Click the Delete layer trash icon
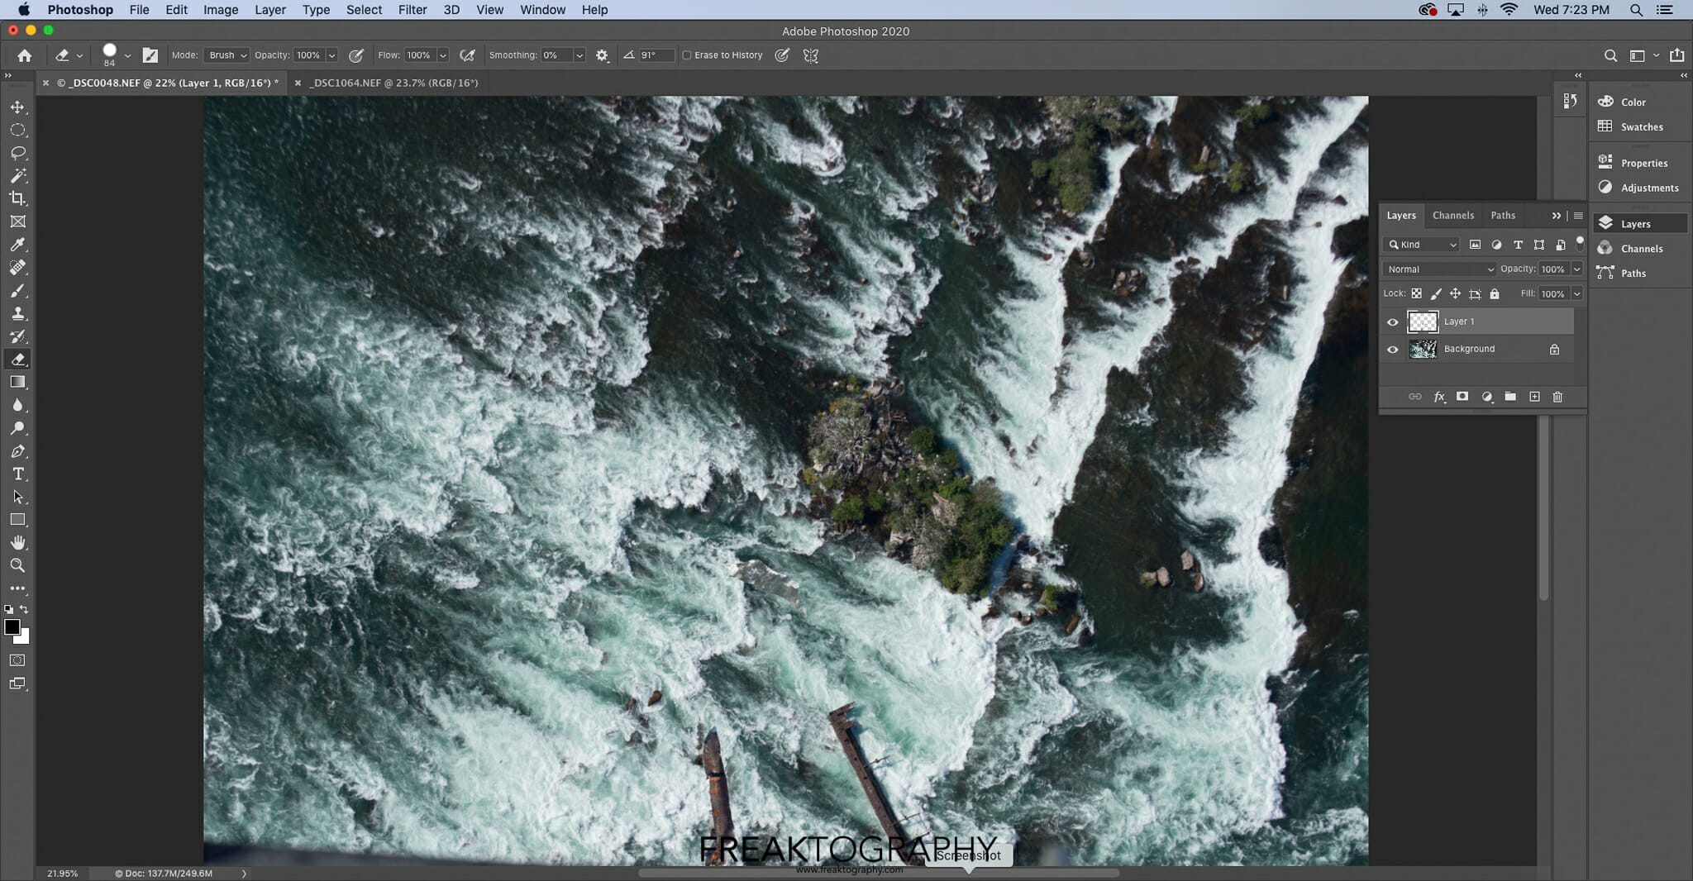Viewport: 1693px width, 881px height. [1557, 398]
